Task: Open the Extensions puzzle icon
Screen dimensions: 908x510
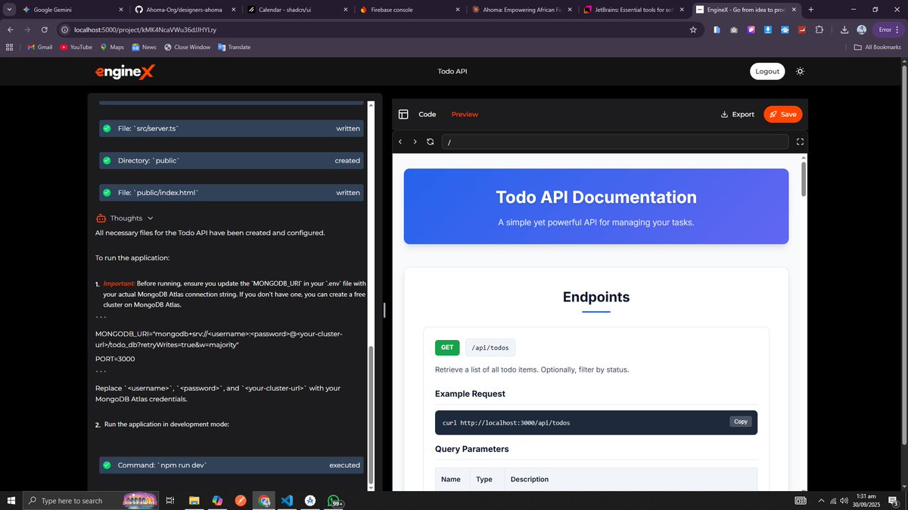Action: pyautogui.click(x=819, y=29)
